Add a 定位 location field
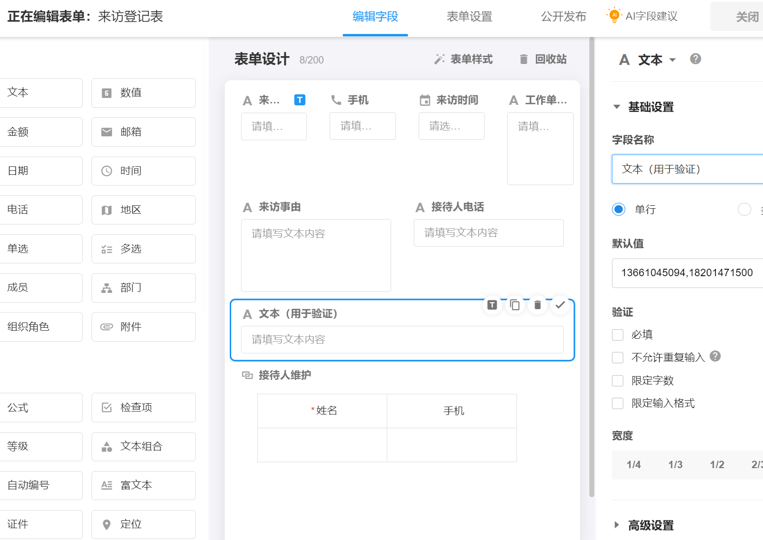The image size is (763, 540). click(143, 524)
